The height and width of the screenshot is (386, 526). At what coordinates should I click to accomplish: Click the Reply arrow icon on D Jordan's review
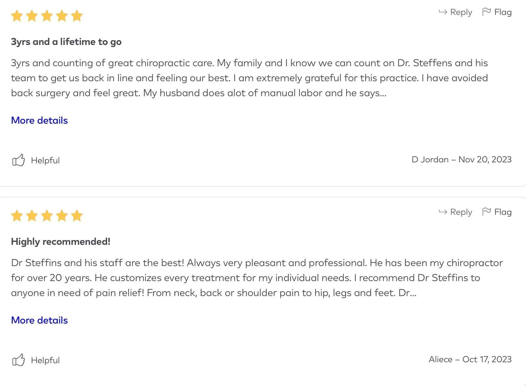tap(443, 12)
